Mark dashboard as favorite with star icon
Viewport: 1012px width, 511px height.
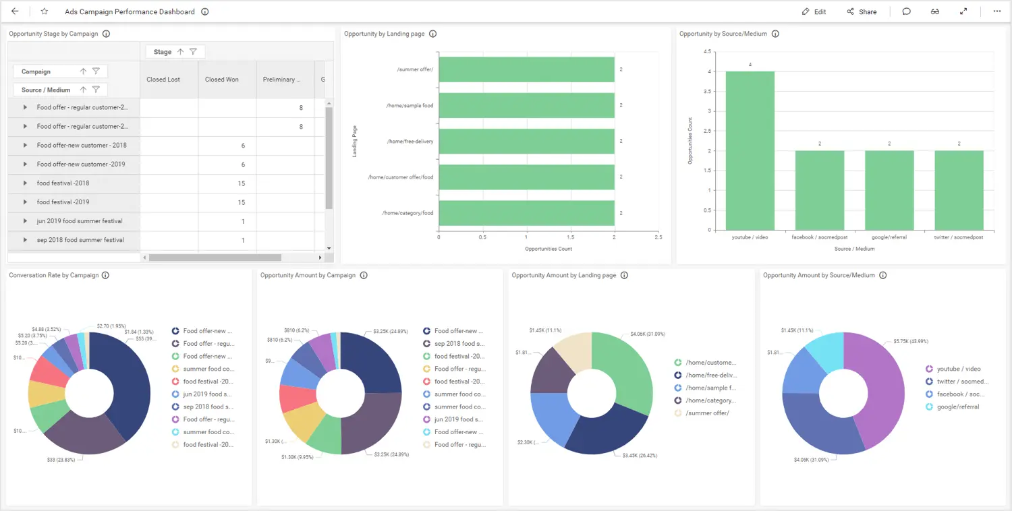coord(45,11)
